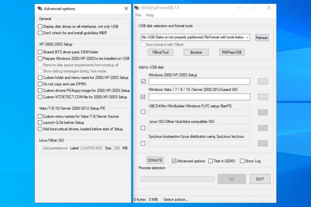Viewport: 311px width, 207px height.
Task: Browse for Linux Grub4dos compatible ISO
Action: [263, 128]
